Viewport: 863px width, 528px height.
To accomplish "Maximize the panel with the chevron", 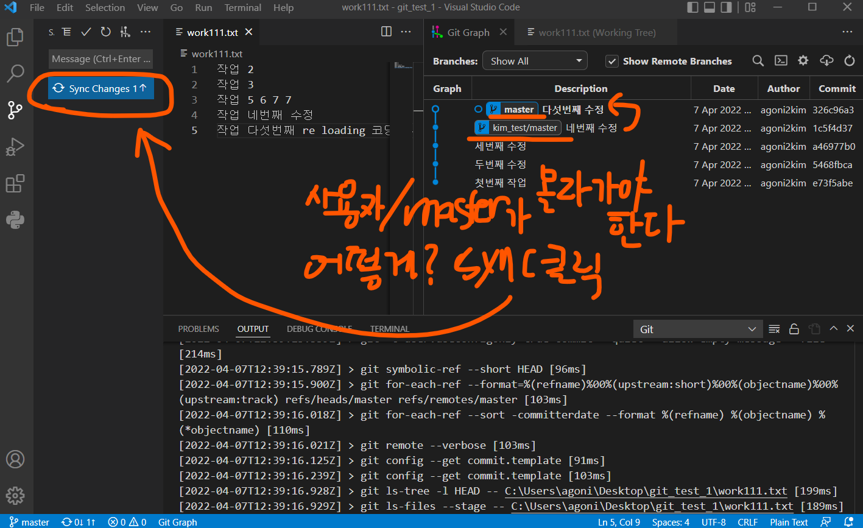I will tap(833, 329).
